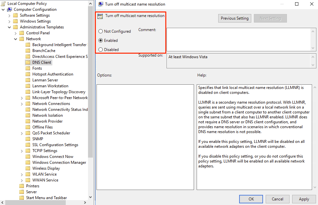Screen dimensions: 318x205
Task: Click inside the Comment text box
Action: click(238, 39)
